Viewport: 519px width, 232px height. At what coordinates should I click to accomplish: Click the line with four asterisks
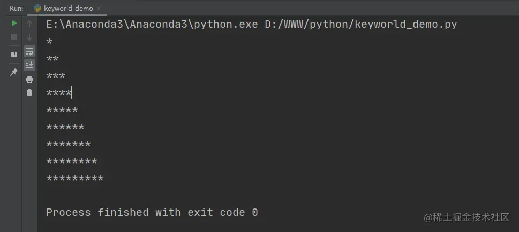(x=59, y=93)
